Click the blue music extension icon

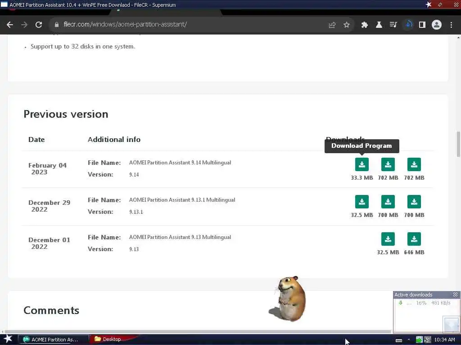pos(408,25)
